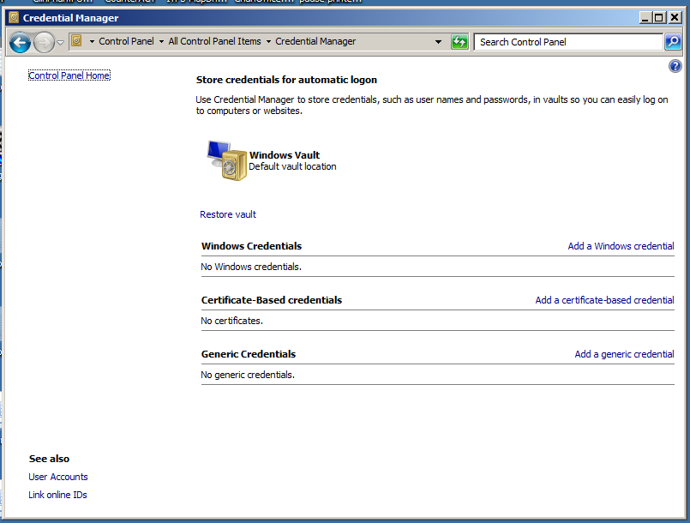
Task: Select the Credential Manager breadcrumb
Action: 315,41
